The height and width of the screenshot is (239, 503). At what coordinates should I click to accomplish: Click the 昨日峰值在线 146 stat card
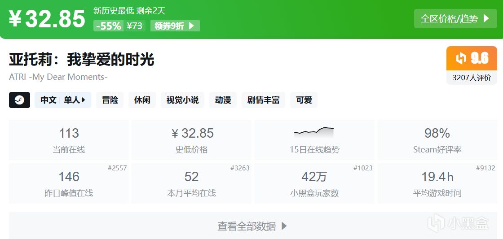(69, 183)
